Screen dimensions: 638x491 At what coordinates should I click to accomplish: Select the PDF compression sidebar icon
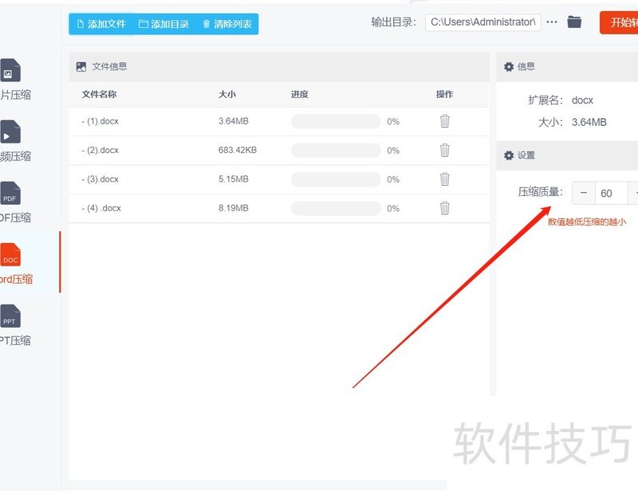[10, 193]
